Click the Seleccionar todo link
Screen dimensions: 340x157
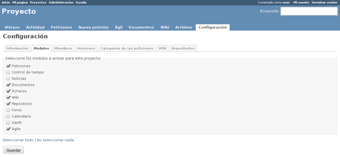[18, 140]
